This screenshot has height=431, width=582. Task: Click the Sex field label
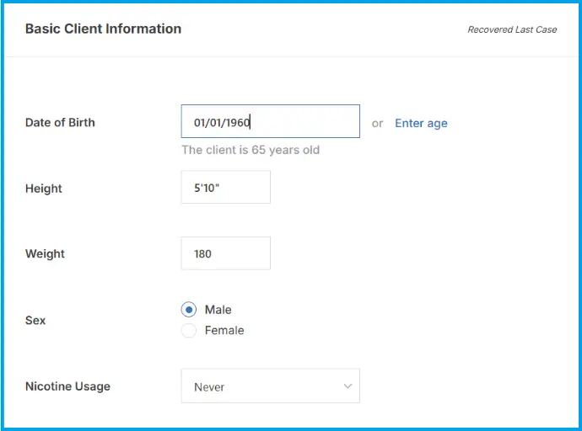point(35,320)
